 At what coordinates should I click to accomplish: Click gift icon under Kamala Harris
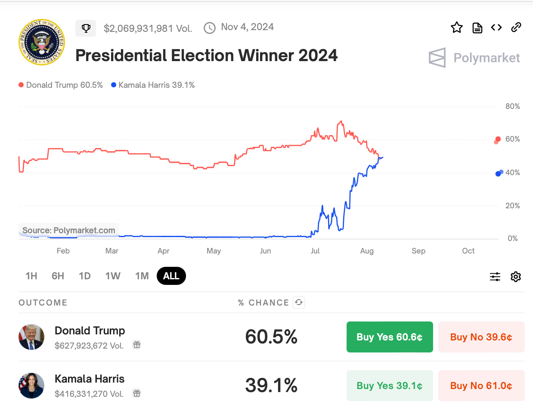pos(137,393)
